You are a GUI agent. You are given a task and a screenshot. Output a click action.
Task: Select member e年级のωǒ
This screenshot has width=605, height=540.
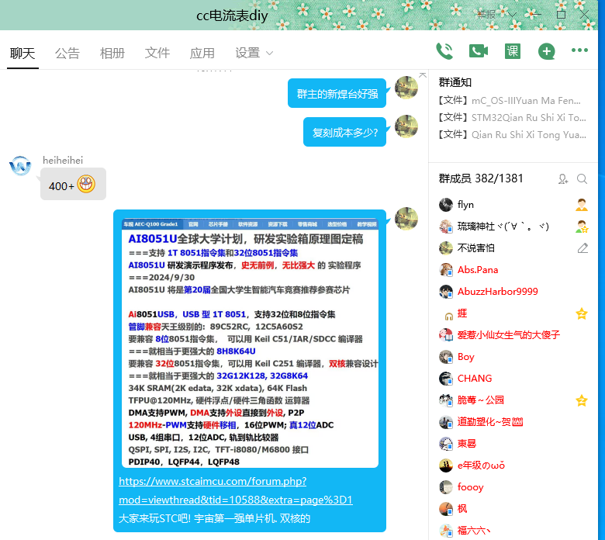[513, 466]
